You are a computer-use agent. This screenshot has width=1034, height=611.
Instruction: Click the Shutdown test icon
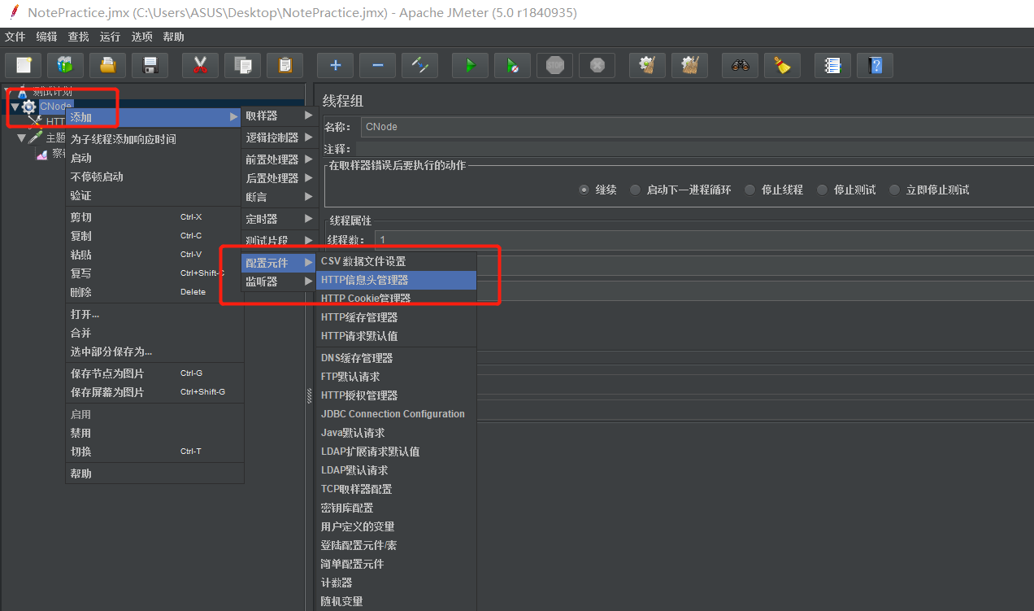click(x=597, y=65)
